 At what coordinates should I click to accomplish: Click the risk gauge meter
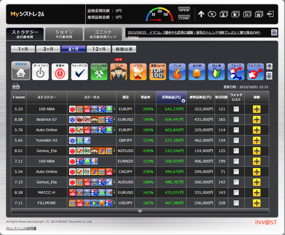tap(160, 15)
